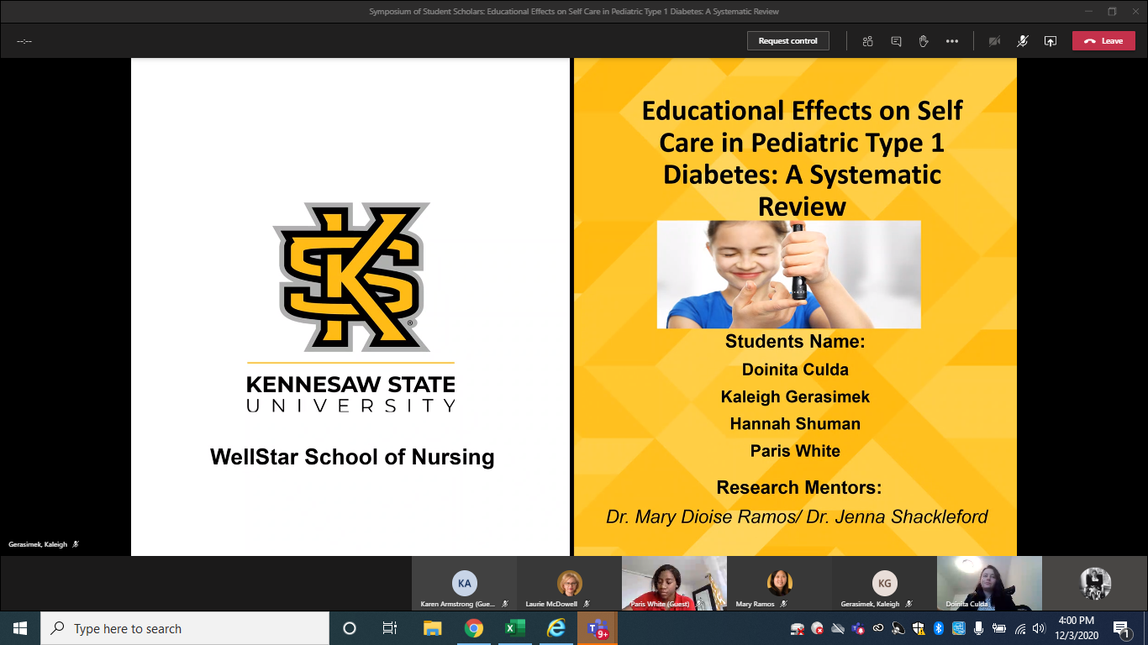Turn on the camera in the meeting
The image size is (1148, 645).
pyautogui.click(x=994, y=41)
